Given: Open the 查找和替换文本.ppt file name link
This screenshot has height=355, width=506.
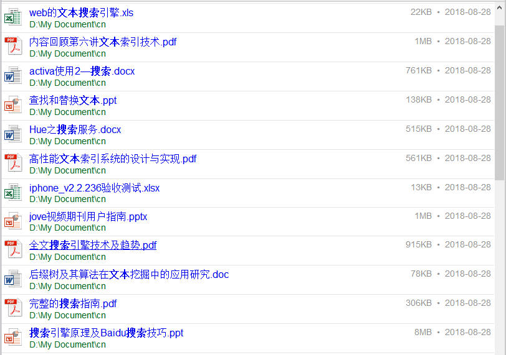Looking at the screenshot, I should (x=73, y=100).
